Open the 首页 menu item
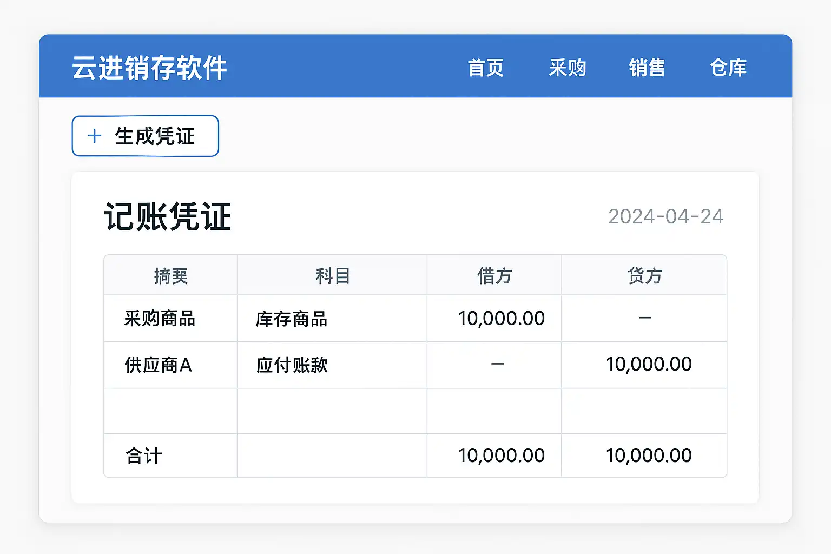 (485, 68)
